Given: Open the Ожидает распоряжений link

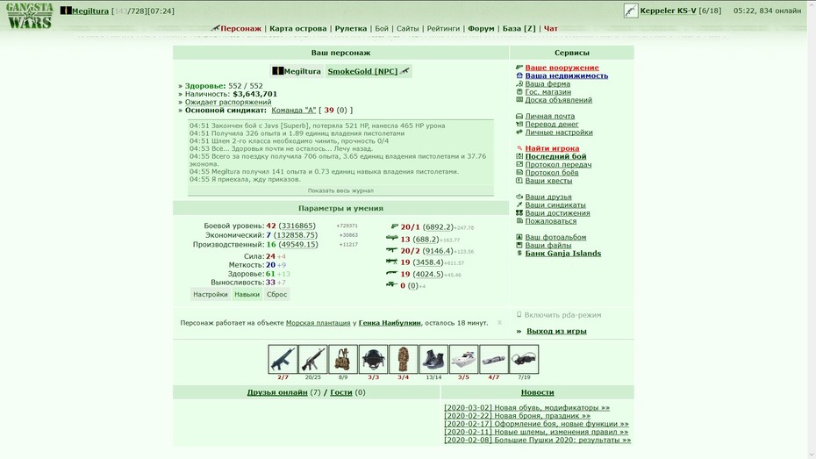Looking at the screenshot, I should [228, 102].
